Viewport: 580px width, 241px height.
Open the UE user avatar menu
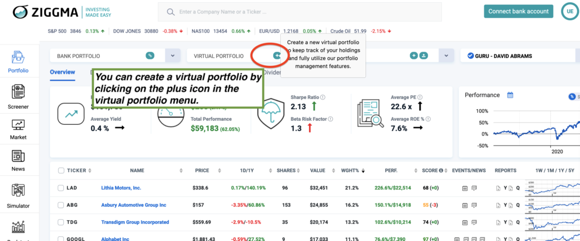pos(570,12)
